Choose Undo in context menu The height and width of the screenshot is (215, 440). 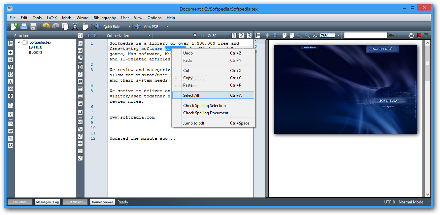[213, 53]
